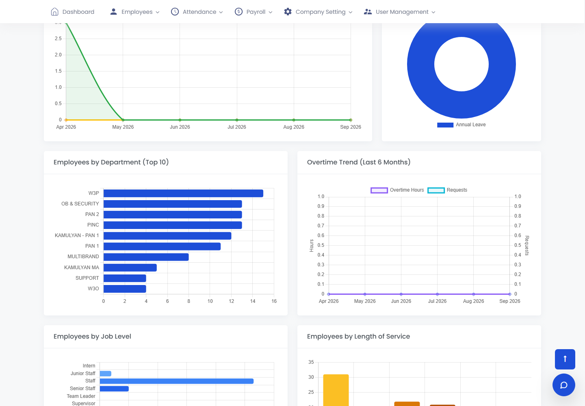
Task: Click the tallest yellow Length of Service bar
Action: pos(336,390)
